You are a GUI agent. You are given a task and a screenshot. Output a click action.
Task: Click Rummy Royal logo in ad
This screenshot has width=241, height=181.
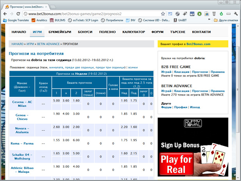pos(193,123)
